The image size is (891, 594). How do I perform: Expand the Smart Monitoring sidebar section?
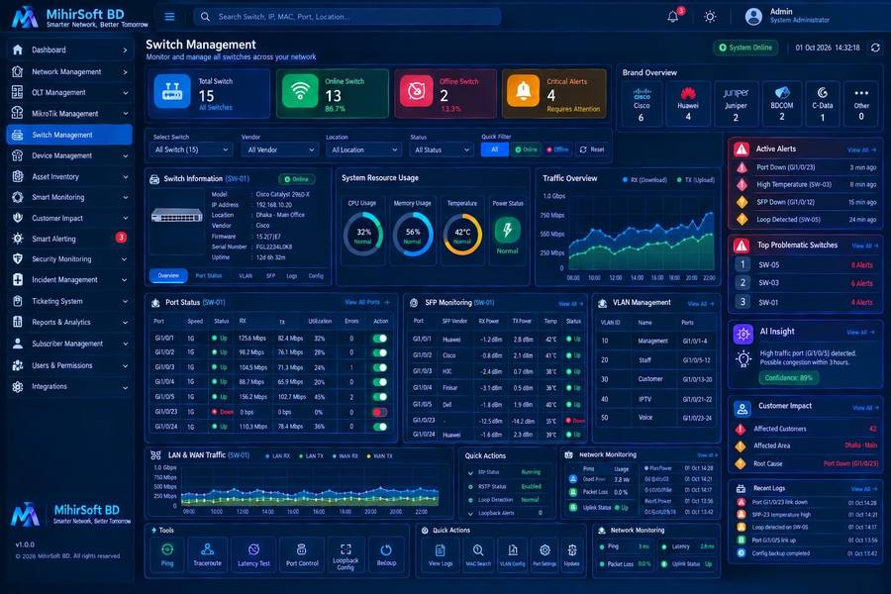[69, 197]
